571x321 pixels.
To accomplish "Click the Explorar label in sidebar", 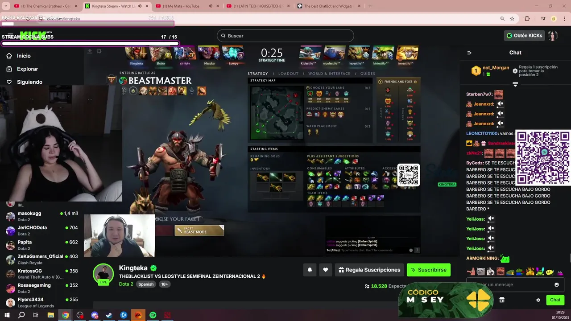I will coord(27,69).
